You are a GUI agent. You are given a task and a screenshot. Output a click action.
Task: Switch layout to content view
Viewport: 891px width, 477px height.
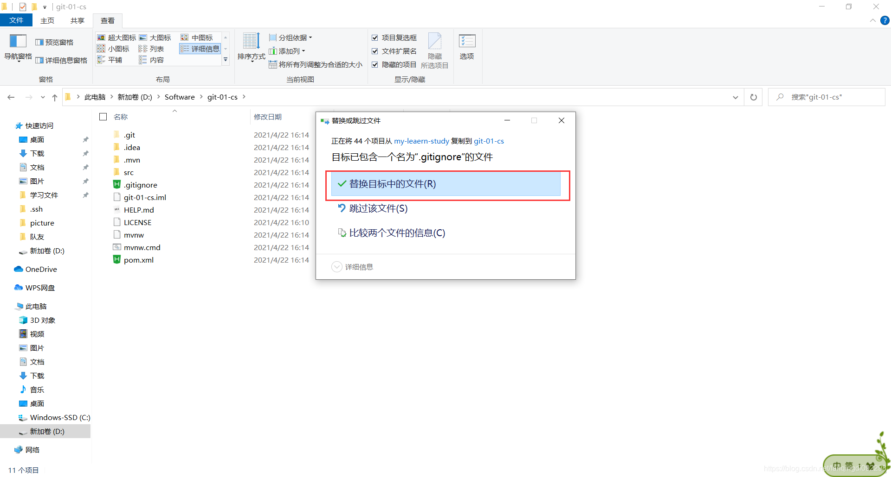151,60
